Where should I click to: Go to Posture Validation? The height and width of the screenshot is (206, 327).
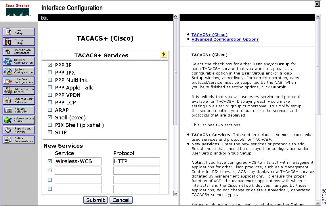click(x=19, y=110)
